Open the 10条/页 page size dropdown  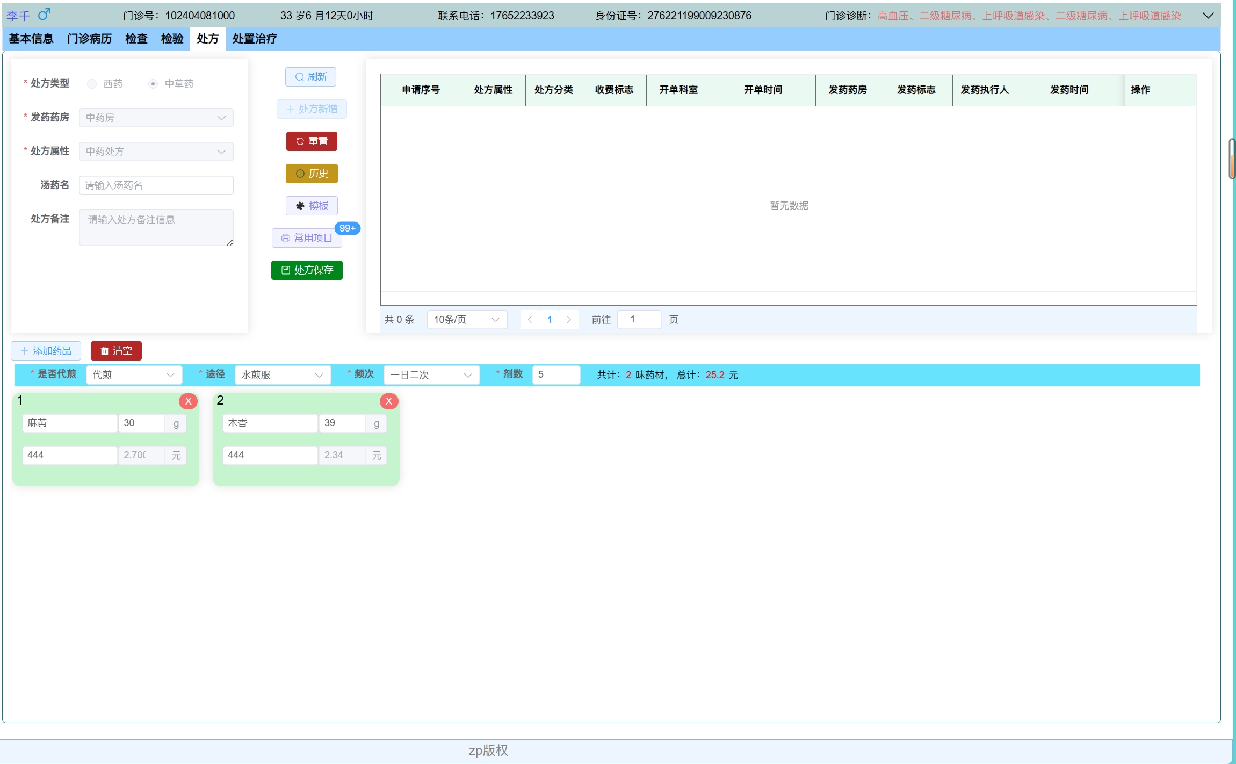coord(466,320)
